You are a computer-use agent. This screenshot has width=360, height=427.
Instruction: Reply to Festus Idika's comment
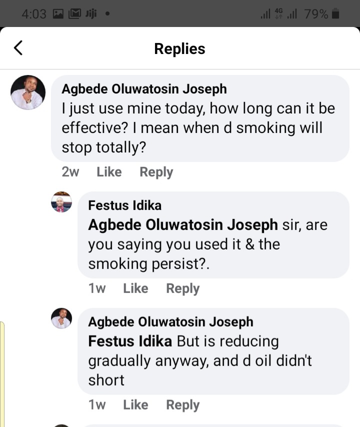tap(182, 288)
